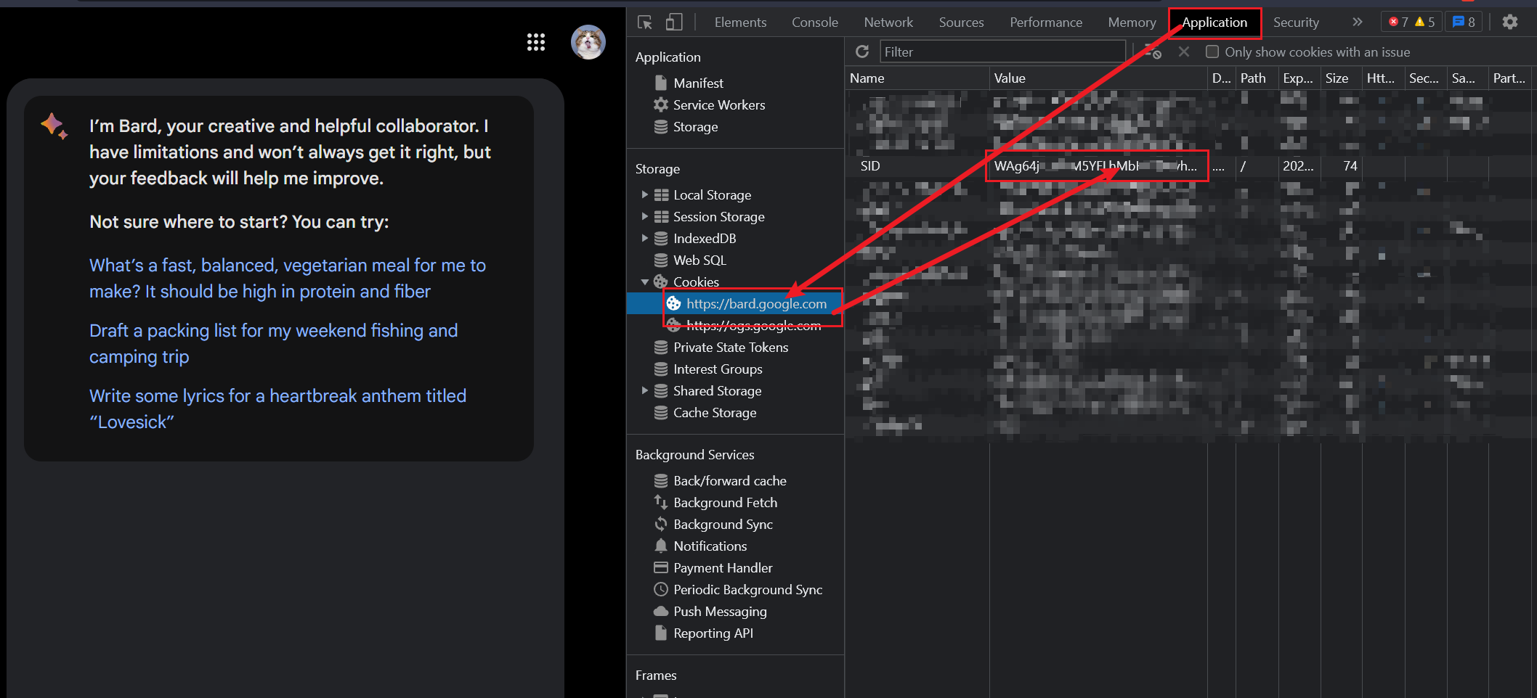Click the cat profile avatar
The width and height of the screenshot is (1537, 698).
click(x=588, y=42)
